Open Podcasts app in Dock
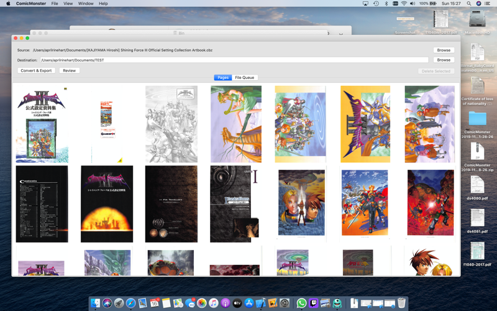Viewport: 497px width, 311px height. point(226,303)
